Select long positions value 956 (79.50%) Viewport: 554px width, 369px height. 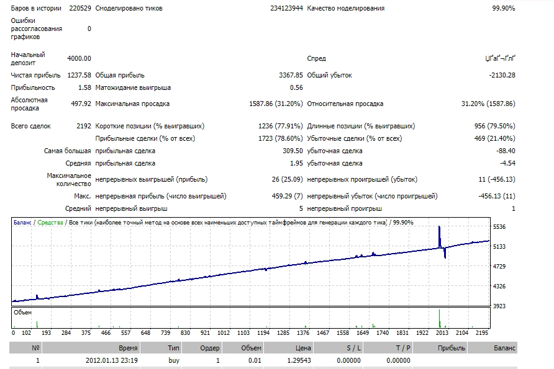coord(494,126)
